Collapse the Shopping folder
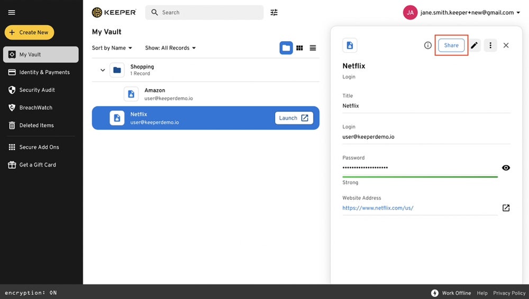Screen dimensions: 529x299 click(x=103, y=70)
